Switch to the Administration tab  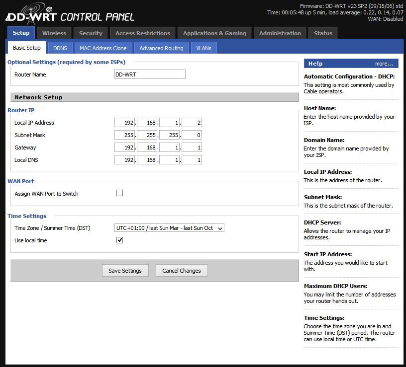point(280,33)
